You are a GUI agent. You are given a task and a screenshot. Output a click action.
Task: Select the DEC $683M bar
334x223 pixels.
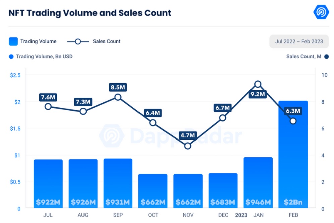click(223, 190)
